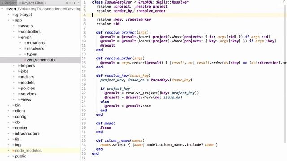Click the folder icon beside infrastructure
The width and height of the screenshot is (287, 161).
click(13, 133)
